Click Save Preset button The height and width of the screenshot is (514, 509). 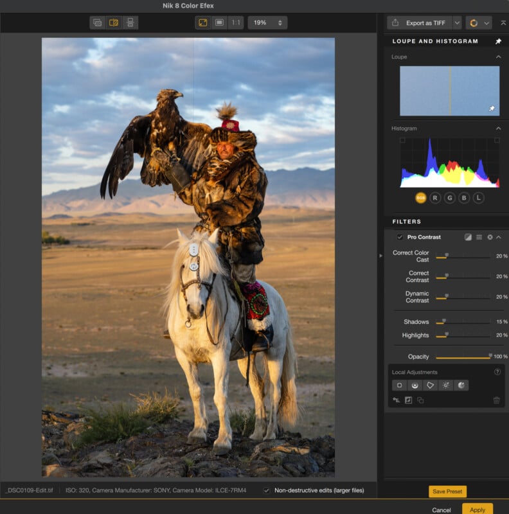click(447, 492)
